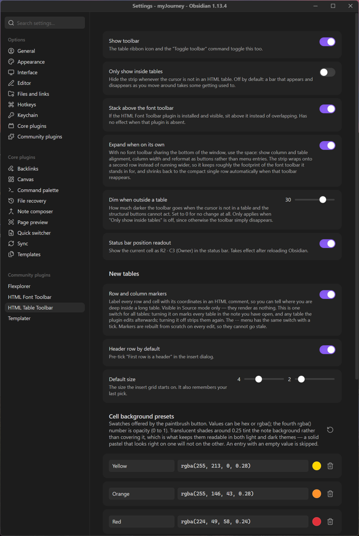The width and height of the screenshot is (359, 536).
Task: Click the magnifier icon in search box
Action: (x=11, y=23)
